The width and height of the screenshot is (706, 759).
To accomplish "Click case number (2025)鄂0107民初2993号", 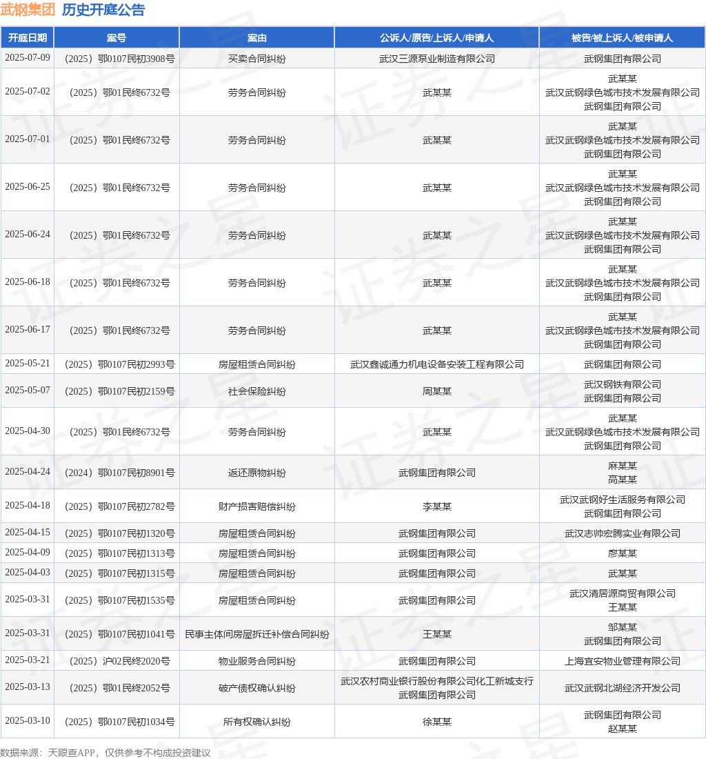I will point(119,364).
